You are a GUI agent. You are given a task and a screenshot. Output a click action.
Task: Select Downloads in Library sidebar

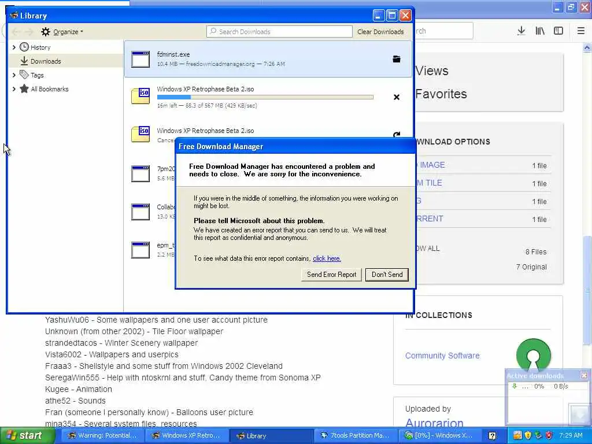[45, 61]
